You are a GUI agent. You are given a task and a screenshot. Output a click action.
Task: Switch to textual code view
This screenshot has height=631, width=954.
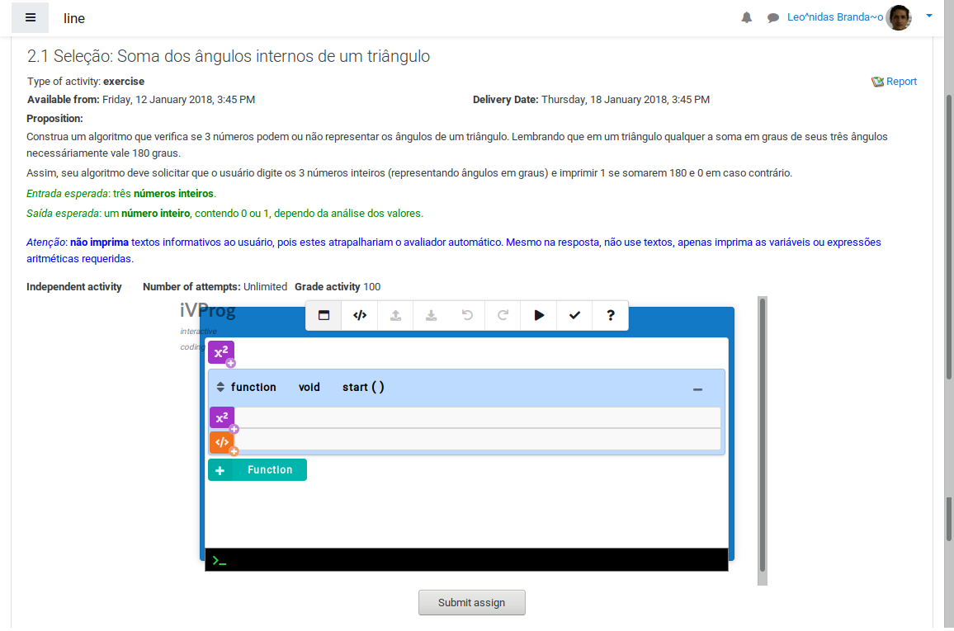pos(360,315)
